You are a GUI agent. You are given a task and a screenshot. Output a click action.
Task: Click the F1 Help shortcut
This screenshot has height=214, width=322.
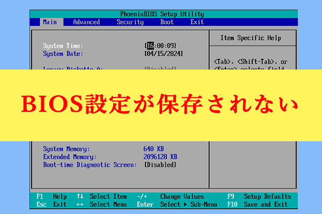click(x=52, y=196)
